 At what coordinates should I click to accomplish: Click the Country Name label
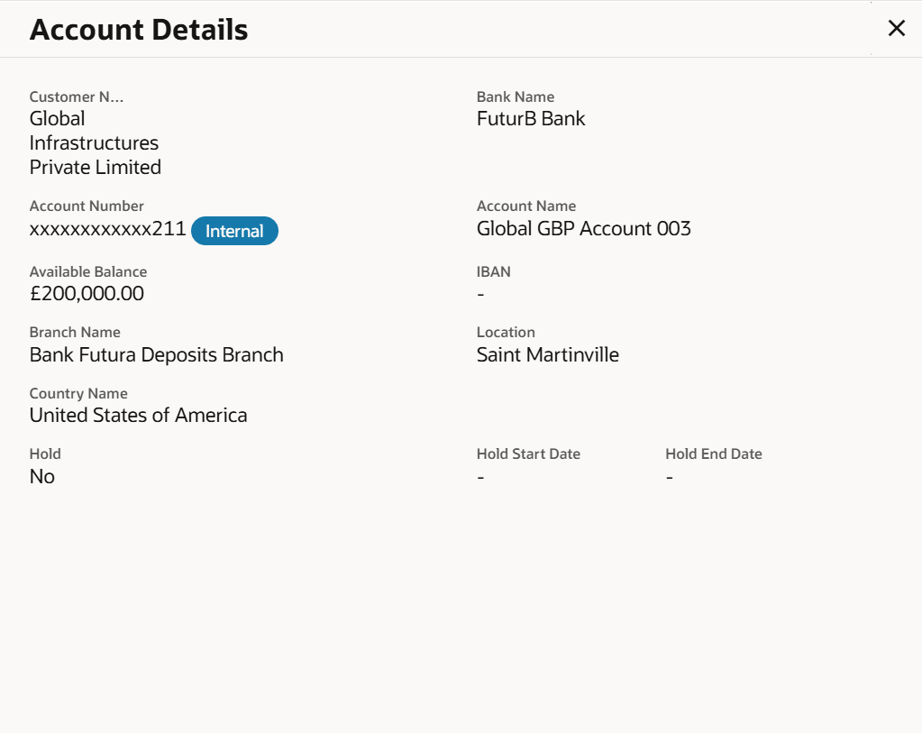(78, 394)
